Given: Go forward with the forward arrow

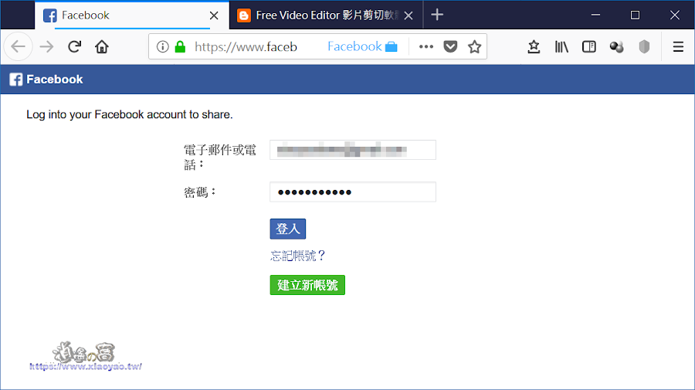Looking at the screenshot, I should click(x=46, y=46).
